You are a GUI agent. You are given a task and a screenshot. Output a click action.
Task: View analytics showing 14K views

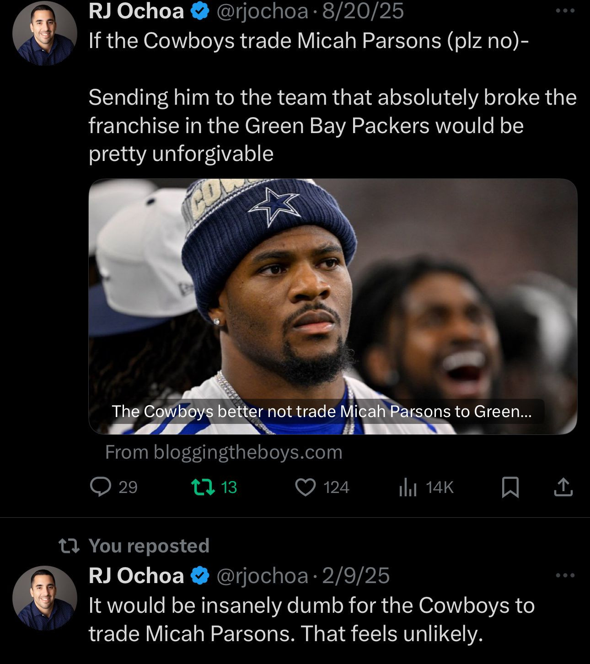426,487
